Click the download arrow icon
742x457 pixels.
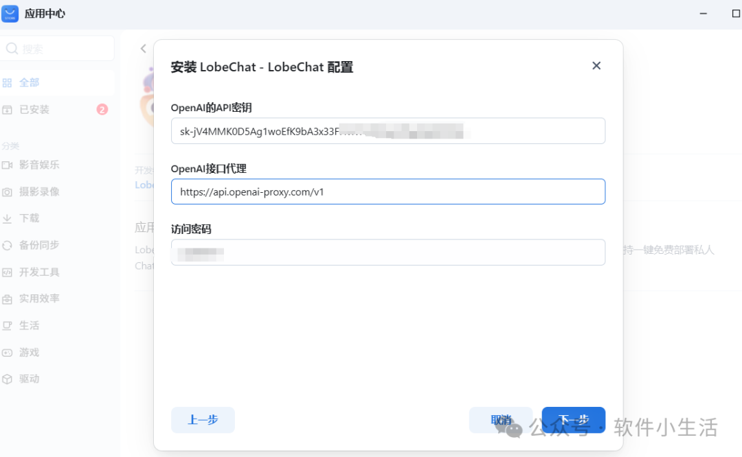[7, 219]
